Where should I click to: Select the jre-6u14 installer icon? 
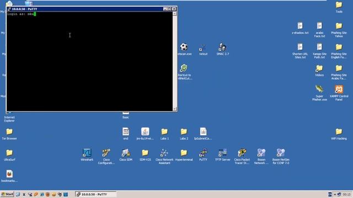[x=145, y=134]
